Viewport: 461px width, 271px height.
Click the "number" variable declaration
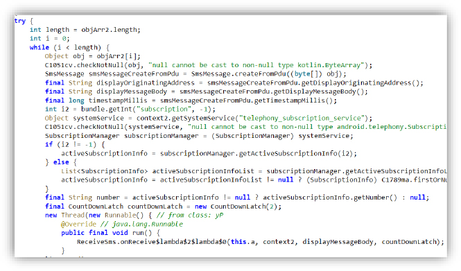click(108, 198)
